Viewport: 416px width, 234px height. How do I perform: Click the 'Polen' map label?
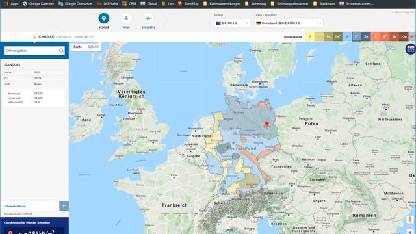click(x=311, y=123)
